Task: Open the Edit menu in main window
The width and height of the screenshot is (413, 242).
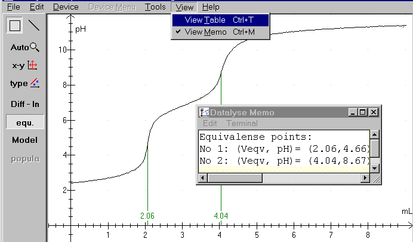Action: (36, 7)
